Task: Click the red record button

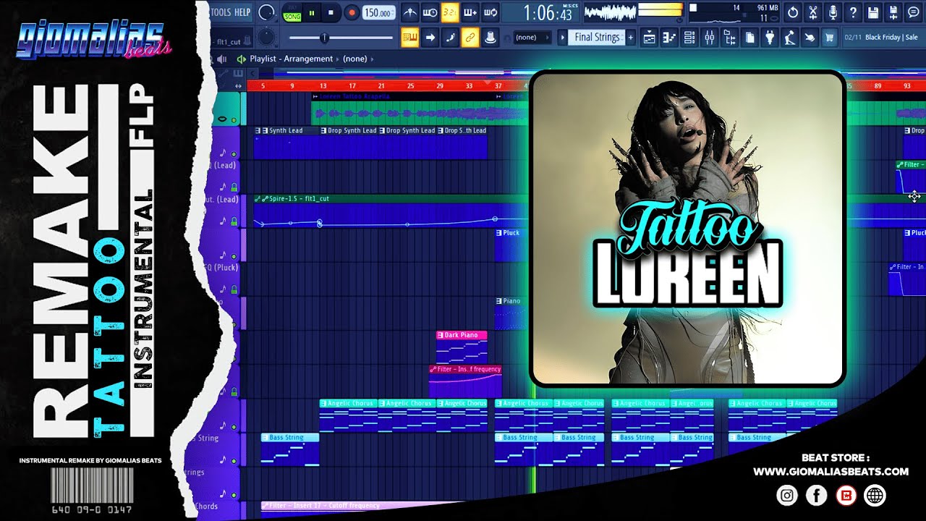Action: (351, 12)
